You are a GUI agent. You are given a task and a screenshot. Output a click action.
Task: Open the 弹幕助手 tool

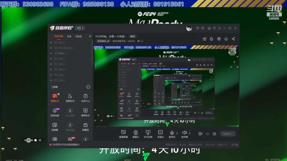point(55,98)
